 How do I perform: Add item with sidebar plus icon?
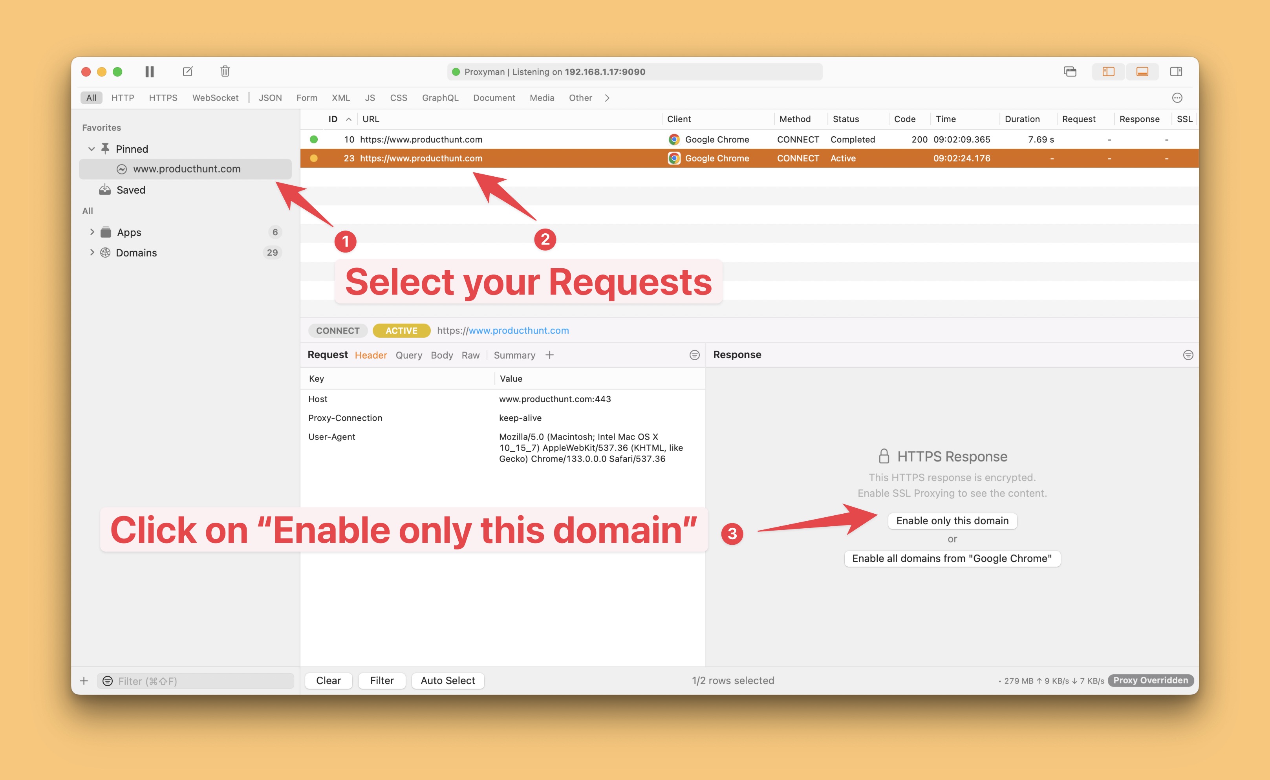point(84,681)
